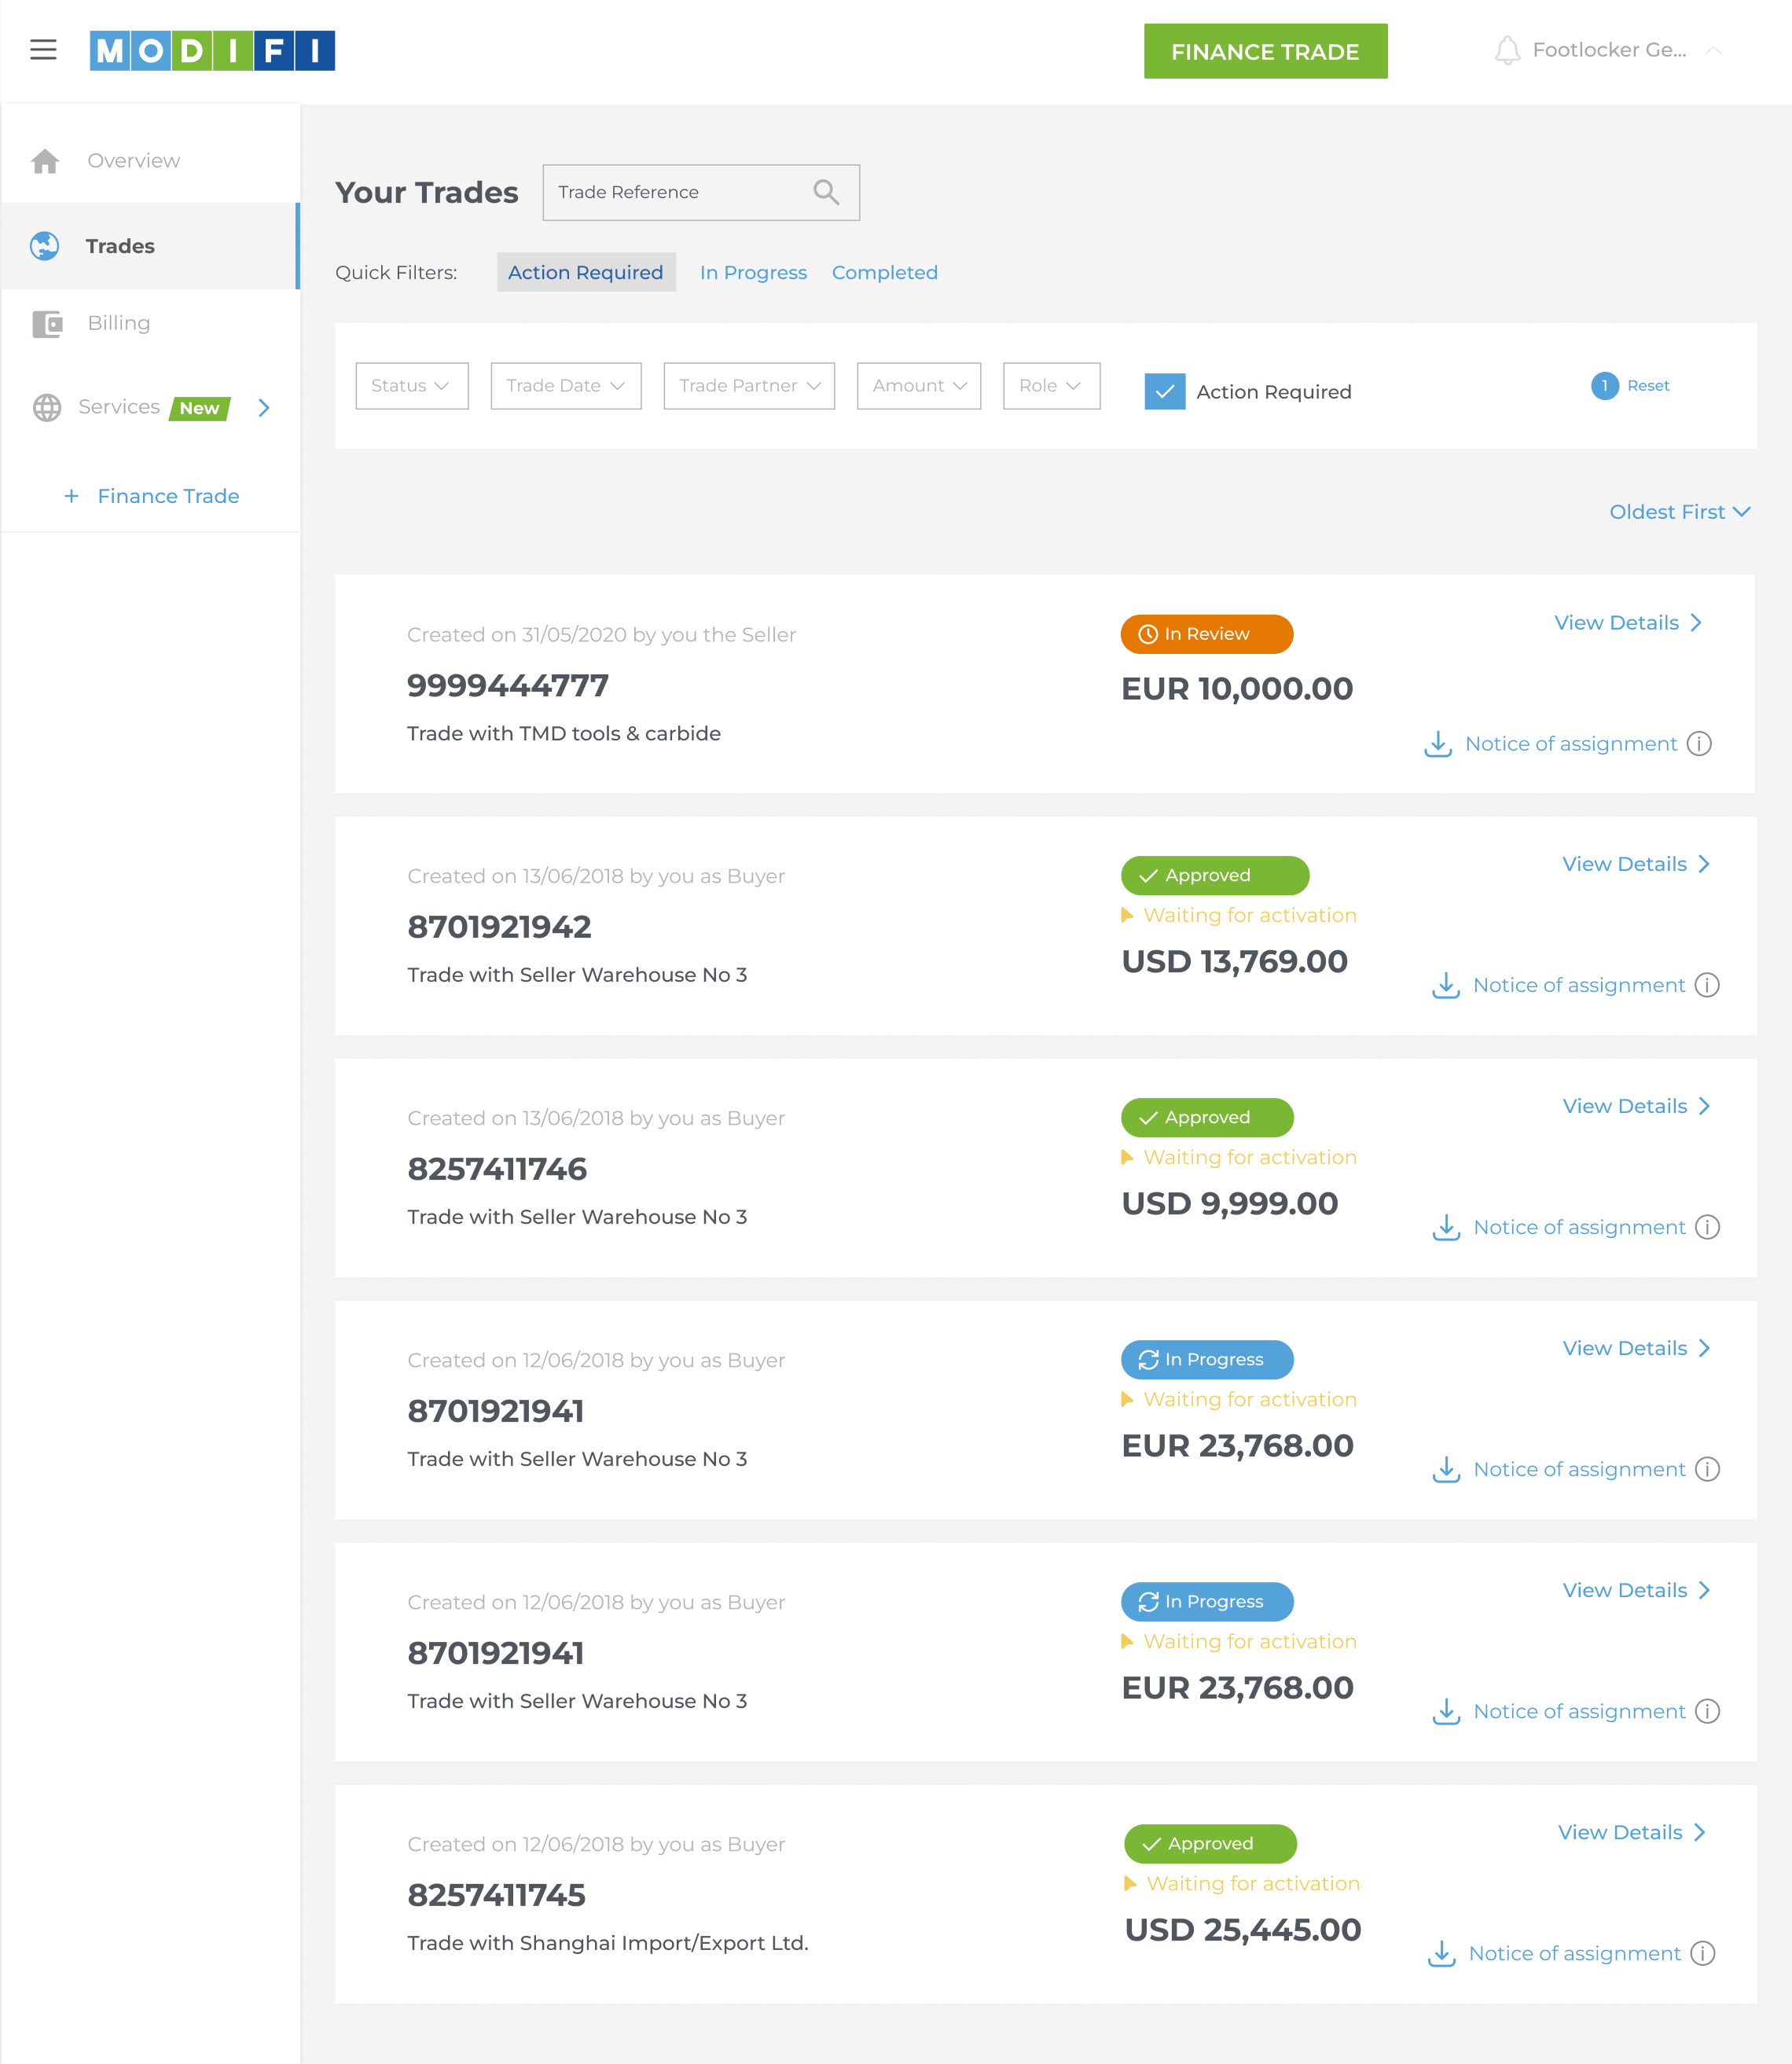Click Reset filters link
The height and width of the screenshot is (2064, 1792).
pos(1647,386)
